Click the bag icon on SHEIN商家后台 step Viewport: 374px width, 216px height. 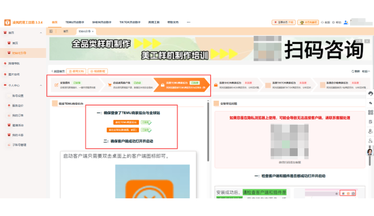click(216, 85)
